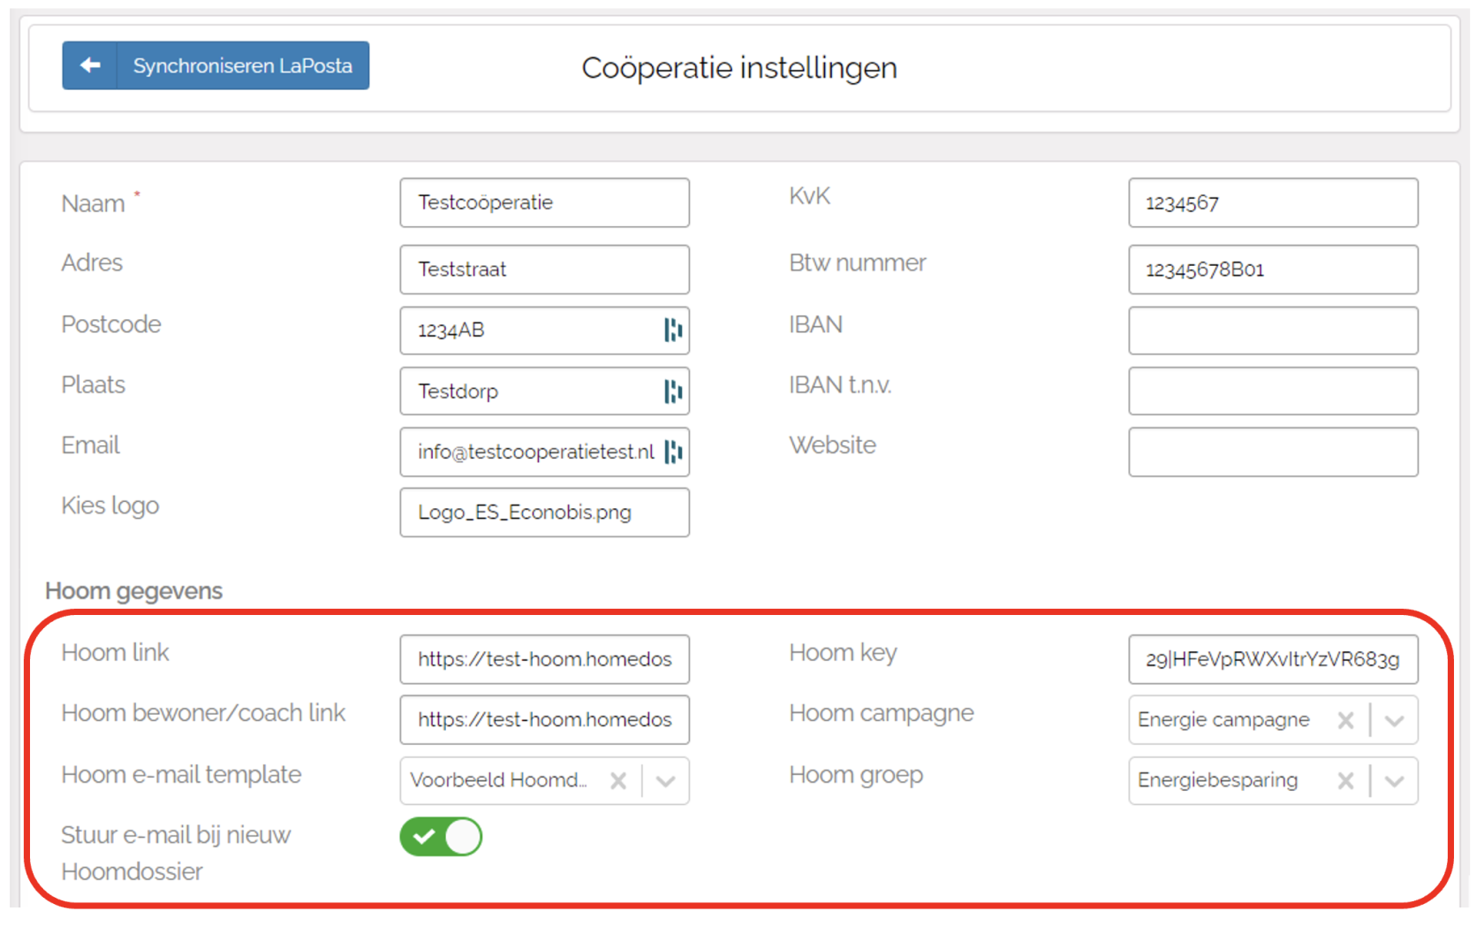Click the Hoom link URL field
Image resolution: width=1484 pixels, height=934 pixels.
tap(543, 659)
